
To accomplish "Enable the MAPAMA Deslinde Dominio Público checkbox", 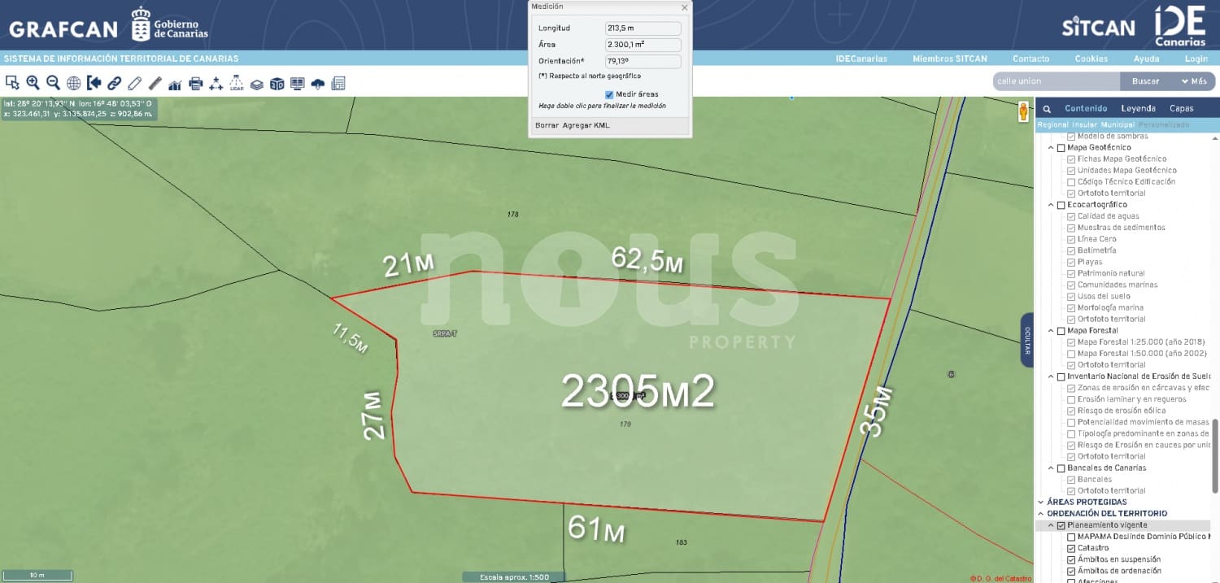I will 1071,537.
